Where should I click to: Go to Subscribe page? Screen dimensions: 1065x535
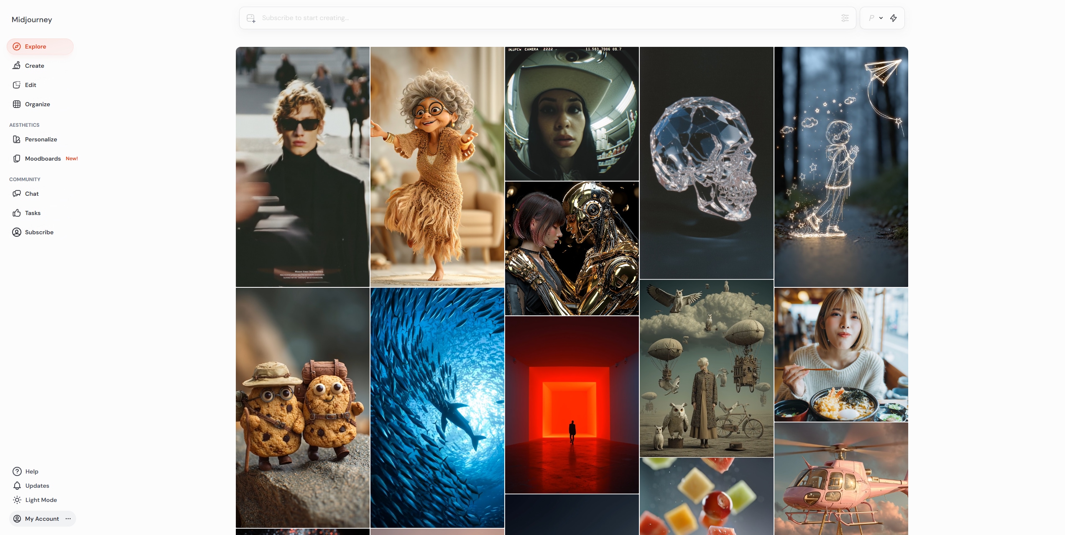coord(39,232)
